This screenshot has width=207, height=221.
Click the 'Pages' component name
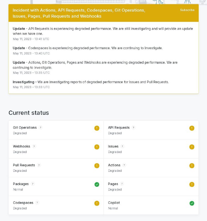pyautogui.click(x=113, y=184)
